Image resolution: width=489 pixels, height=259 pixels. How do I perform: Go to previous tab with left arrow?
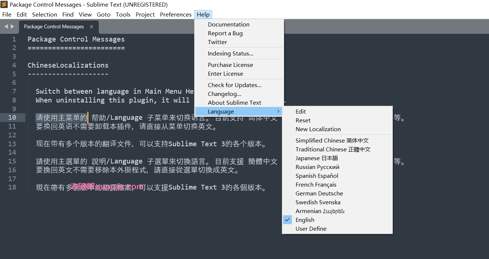(6, 26)
